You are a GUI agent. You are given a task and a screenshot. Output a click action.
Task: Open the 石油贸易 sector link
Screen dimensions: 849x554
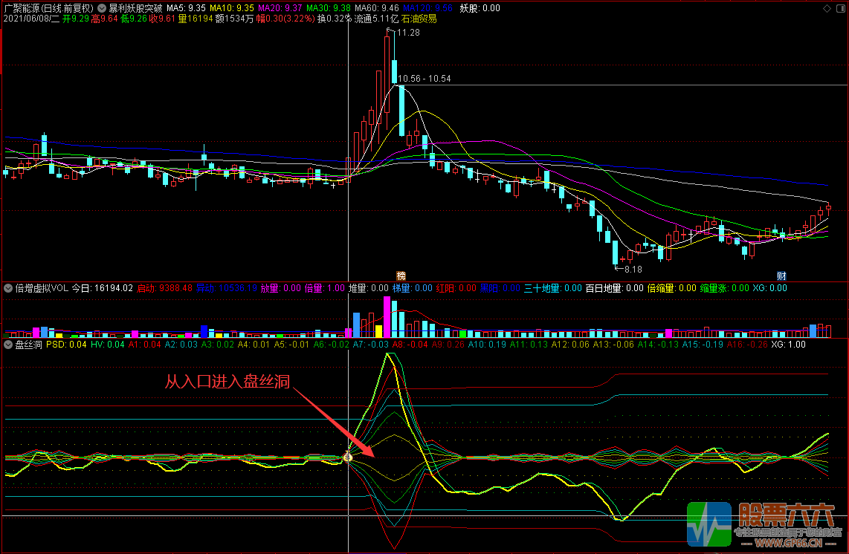coord(419,19)
